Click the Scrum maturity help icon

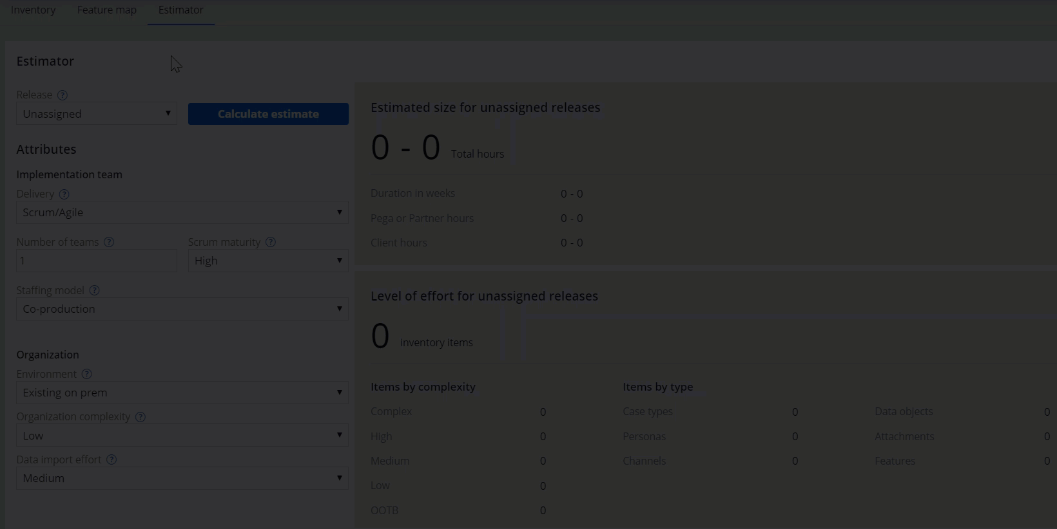click(271, 243)
